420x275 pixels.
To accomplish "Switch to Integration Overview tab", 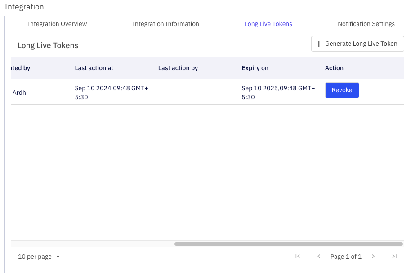I will click(57, 24).
